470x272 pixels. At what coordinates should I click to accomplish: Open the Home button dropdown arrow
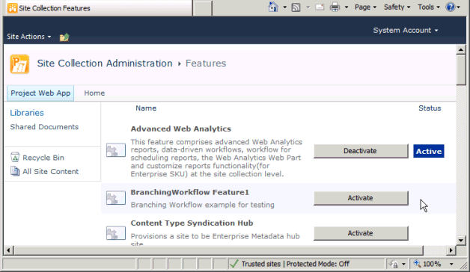pyautogui.click(x=284, y=7)
